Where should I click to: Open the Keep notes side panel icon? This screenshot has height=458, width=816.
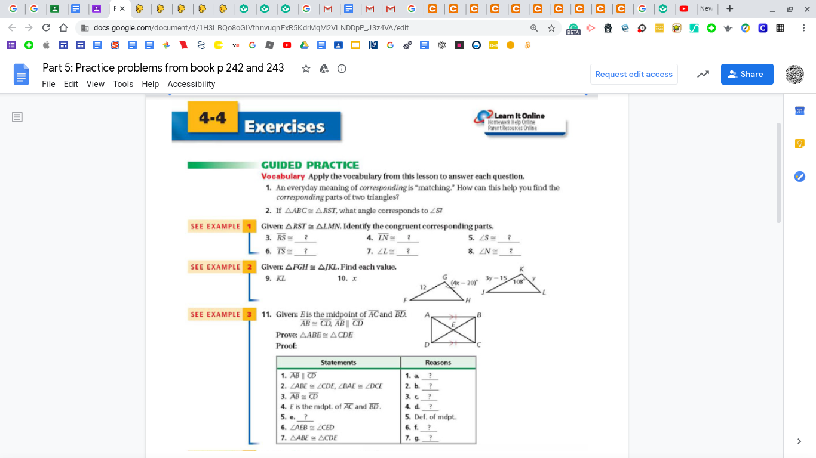799,143
